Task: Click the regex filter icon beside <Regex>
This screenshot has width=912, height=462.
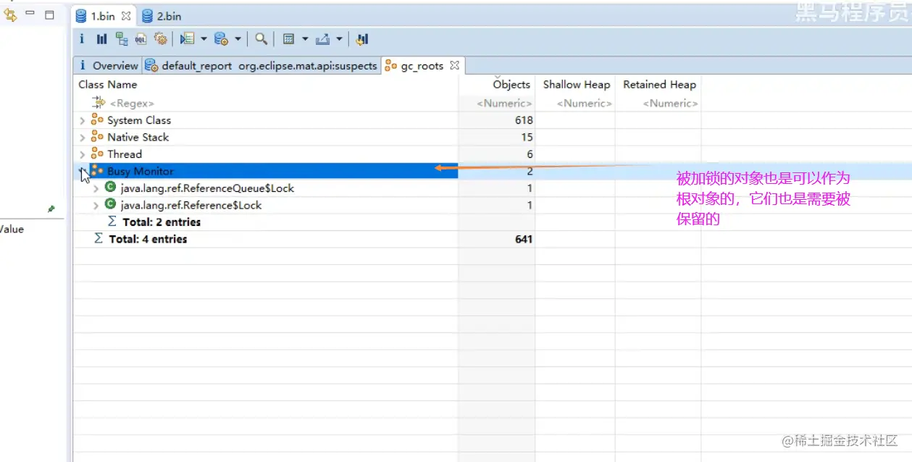Action: click(x=99, y=104)
